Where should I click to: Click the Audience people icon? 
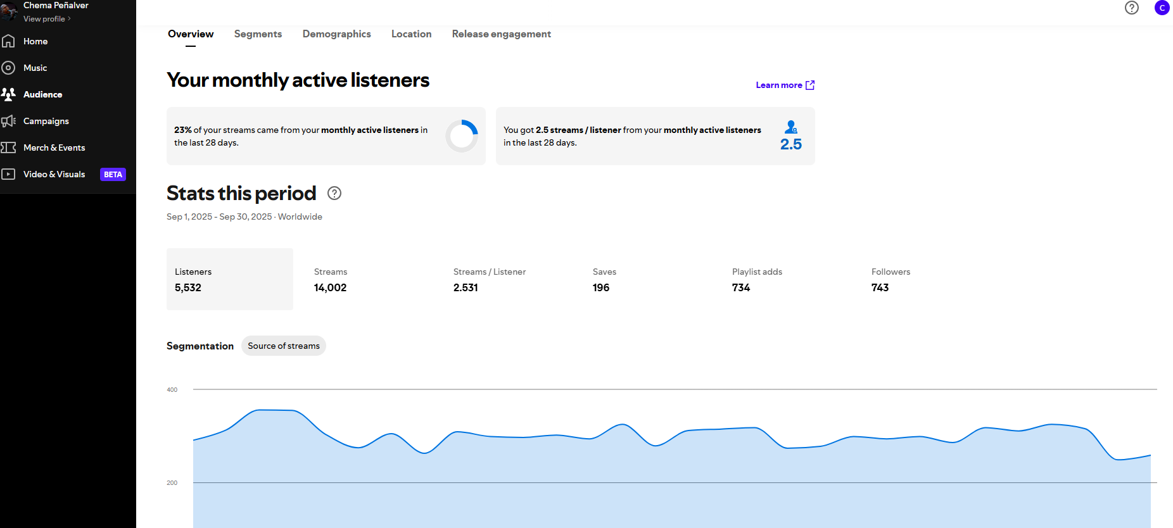pyautogui.click(x=8, y=94)
